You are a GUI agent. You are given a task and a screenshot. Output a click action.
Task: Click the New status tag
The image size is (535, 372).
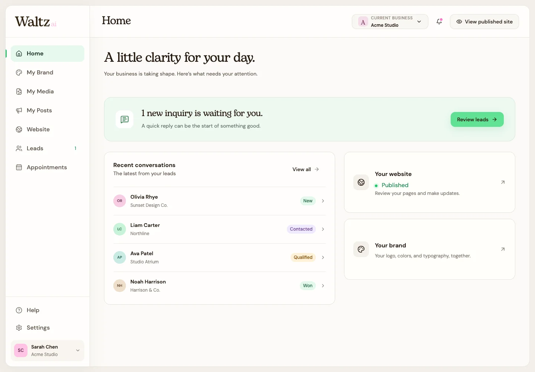(x=308, y=201)
